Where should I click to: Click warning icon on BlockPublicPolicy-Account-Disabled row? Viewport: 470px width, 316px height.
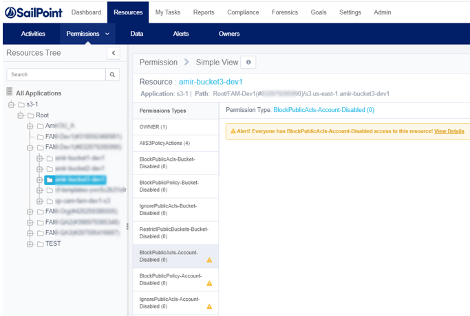tap(209, 283)
